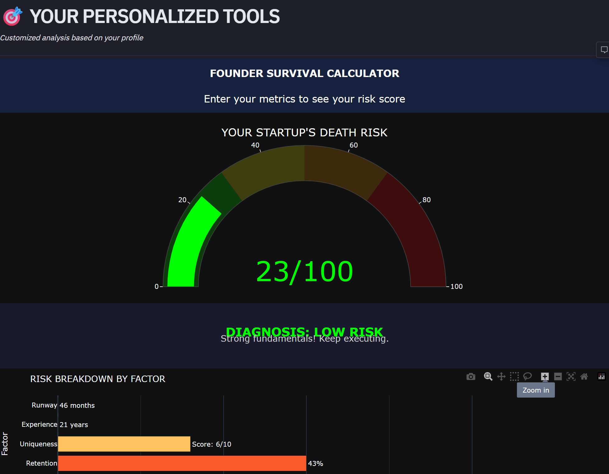Click the DIAGNOSIS: LOW RISK text

304,331
